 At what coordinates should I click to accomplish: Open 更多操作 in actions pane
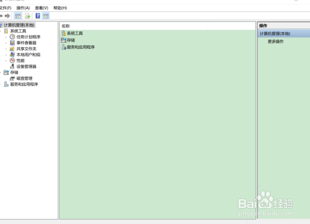tap(275, 41)
